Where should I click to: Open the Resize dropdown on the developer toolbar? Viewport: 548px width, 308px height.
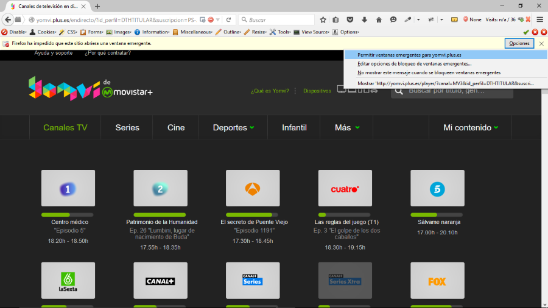[x=255, y=32]
